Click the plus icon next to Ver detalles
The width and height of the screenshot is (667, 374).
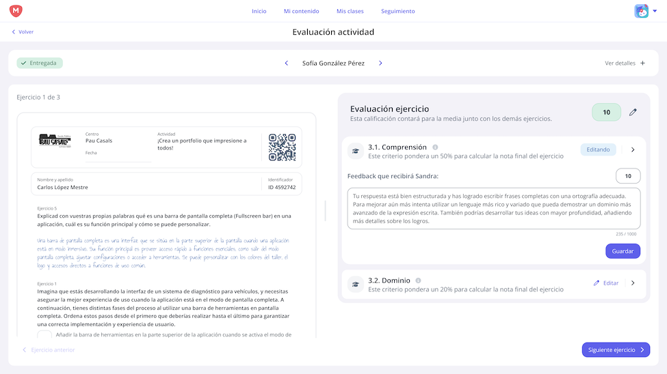(x=642, y=63)
